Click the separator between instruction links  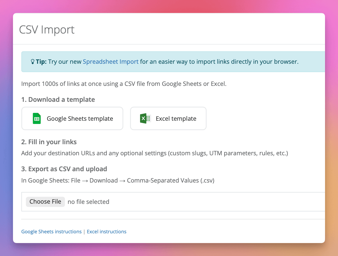(84, 231)
